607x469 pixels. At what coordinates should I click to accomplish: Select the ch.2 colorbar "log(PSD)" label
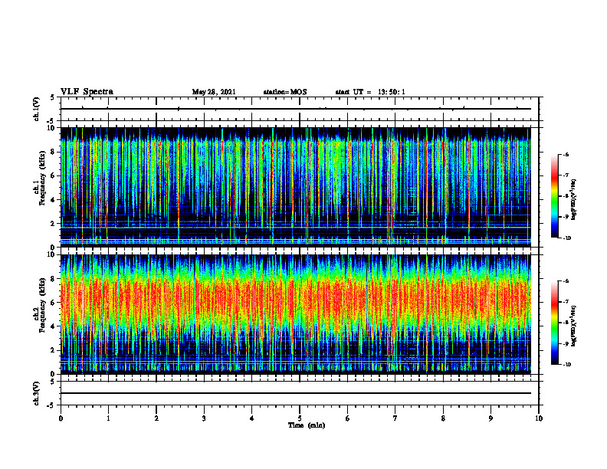574,326
